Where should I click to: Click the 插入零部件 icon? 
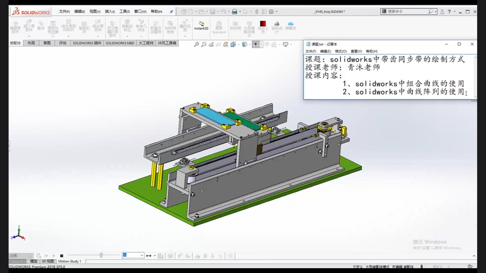pyautogui.click(x=29, y=26)
